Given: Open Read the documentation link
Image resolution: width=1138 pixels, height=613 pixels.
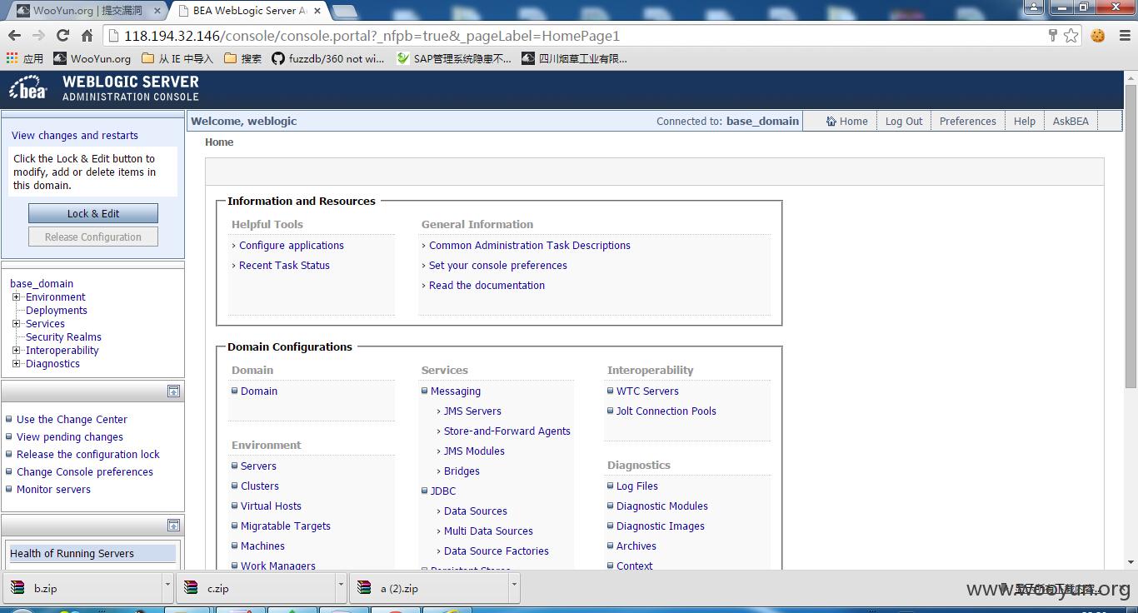Looking at the screenshot, I should click(x=487, y=285).
